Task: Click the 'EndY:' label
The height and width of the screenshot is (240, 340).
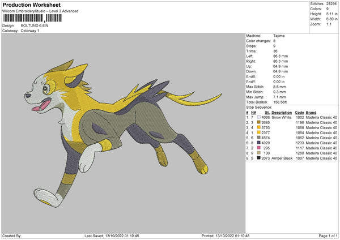Action: tap(251, 82)
